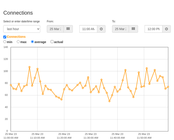Screen dimensions: 174x140
Task: Click the 'min' radio label text
Action: click(x=9, y=42)
